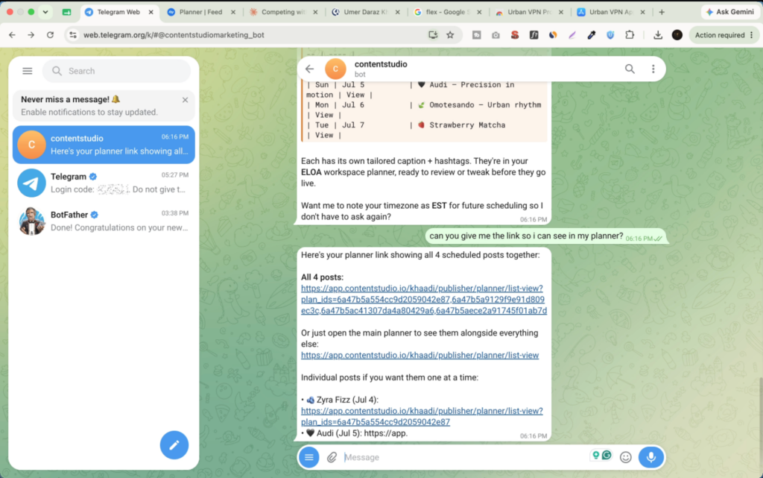Click the voice message microphone button
The width and height of the screenshot is (763, 478).
click(x=651, y=457)
